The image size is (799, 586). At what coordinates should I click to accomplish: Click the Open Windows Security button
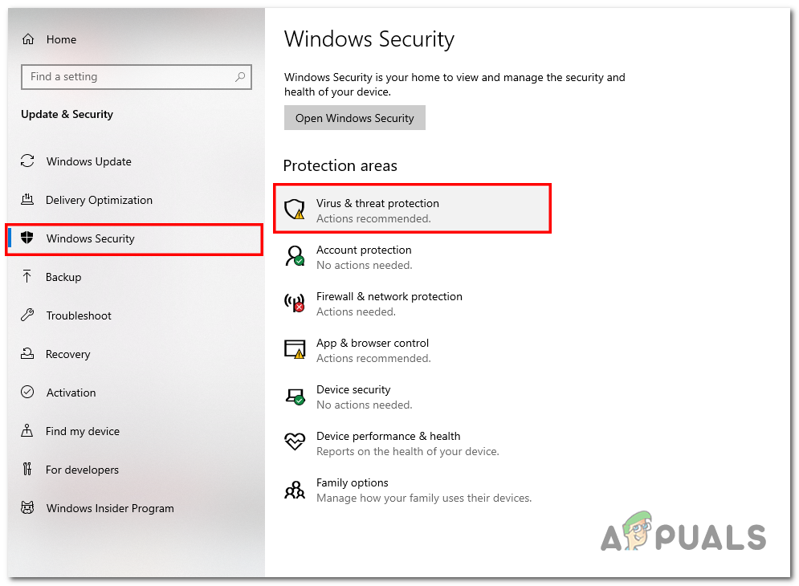tap(354, 117)
